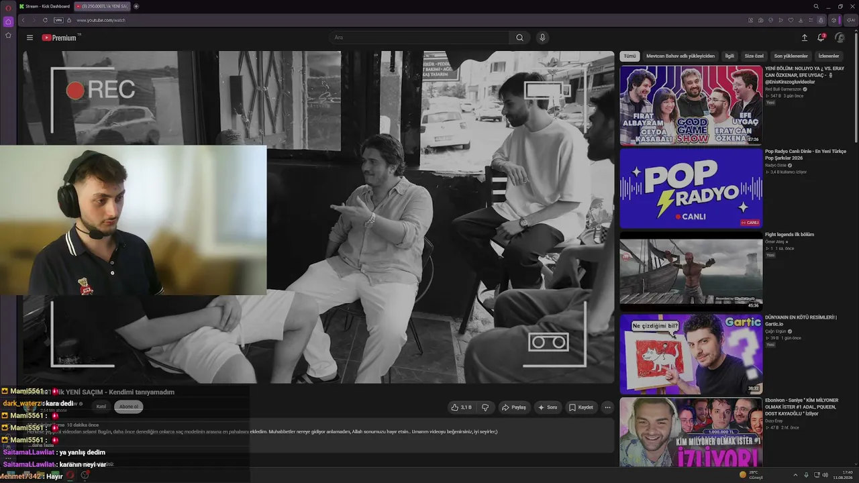The height and width of the screenshot is (483, 859).
Task: Focus the YouTube 'Ara' search field
Action: tap(419, 38)
